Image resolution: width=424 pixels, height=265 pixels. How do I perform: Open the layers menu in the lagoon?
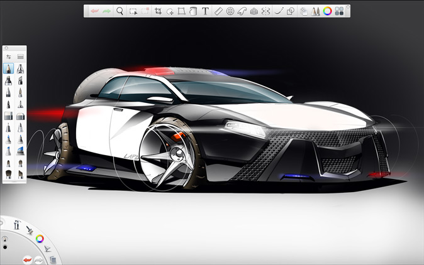(53, 259)
